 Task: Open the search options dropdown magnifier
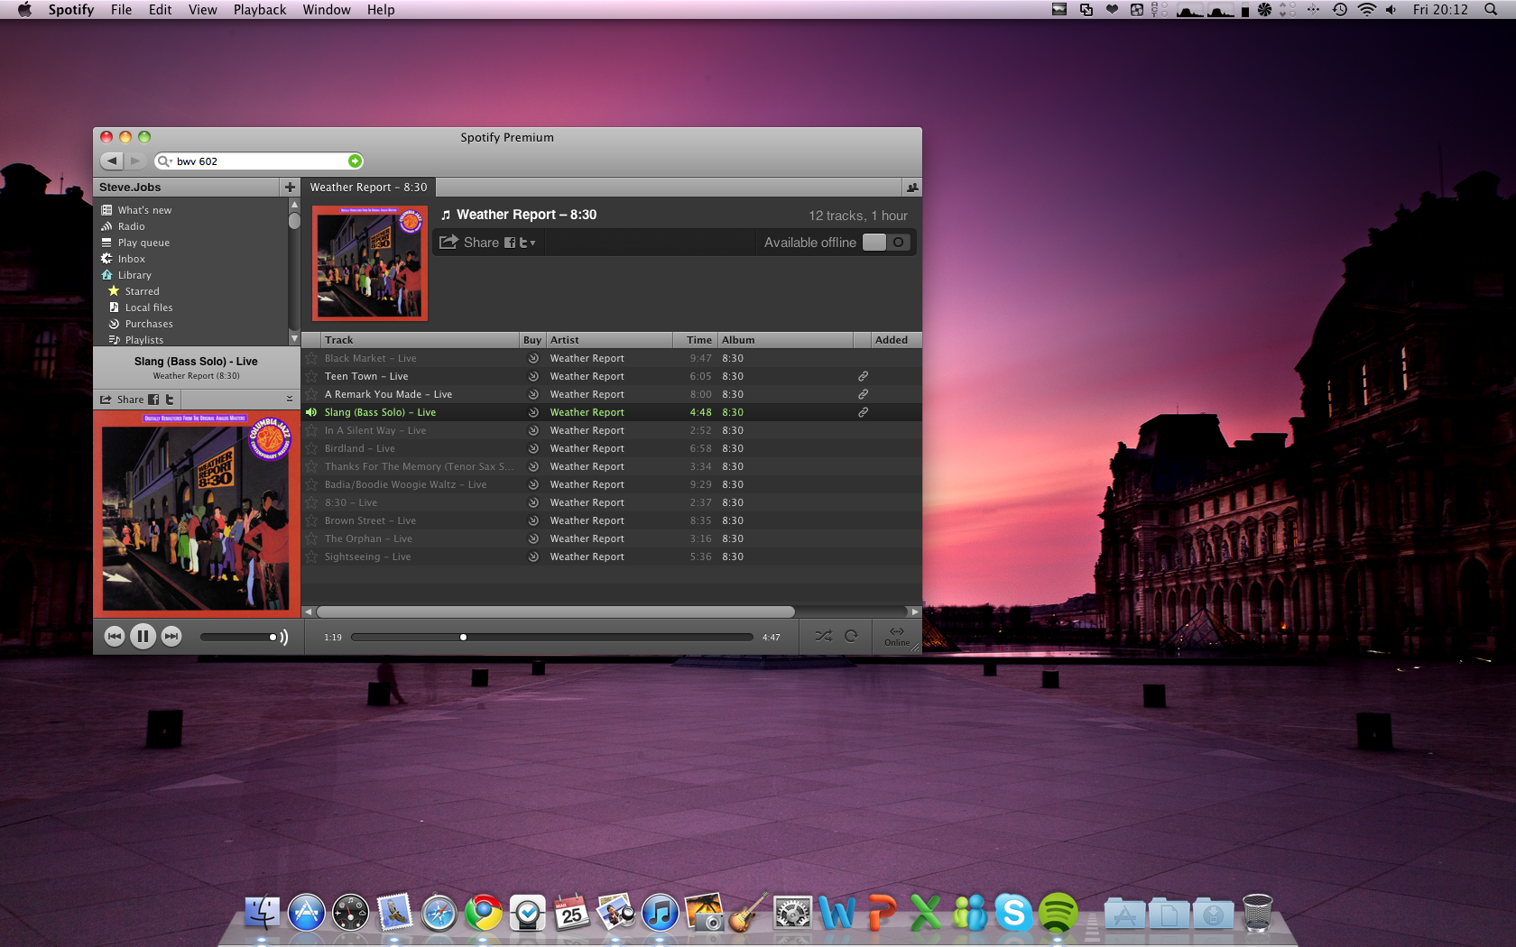[164, 161]
